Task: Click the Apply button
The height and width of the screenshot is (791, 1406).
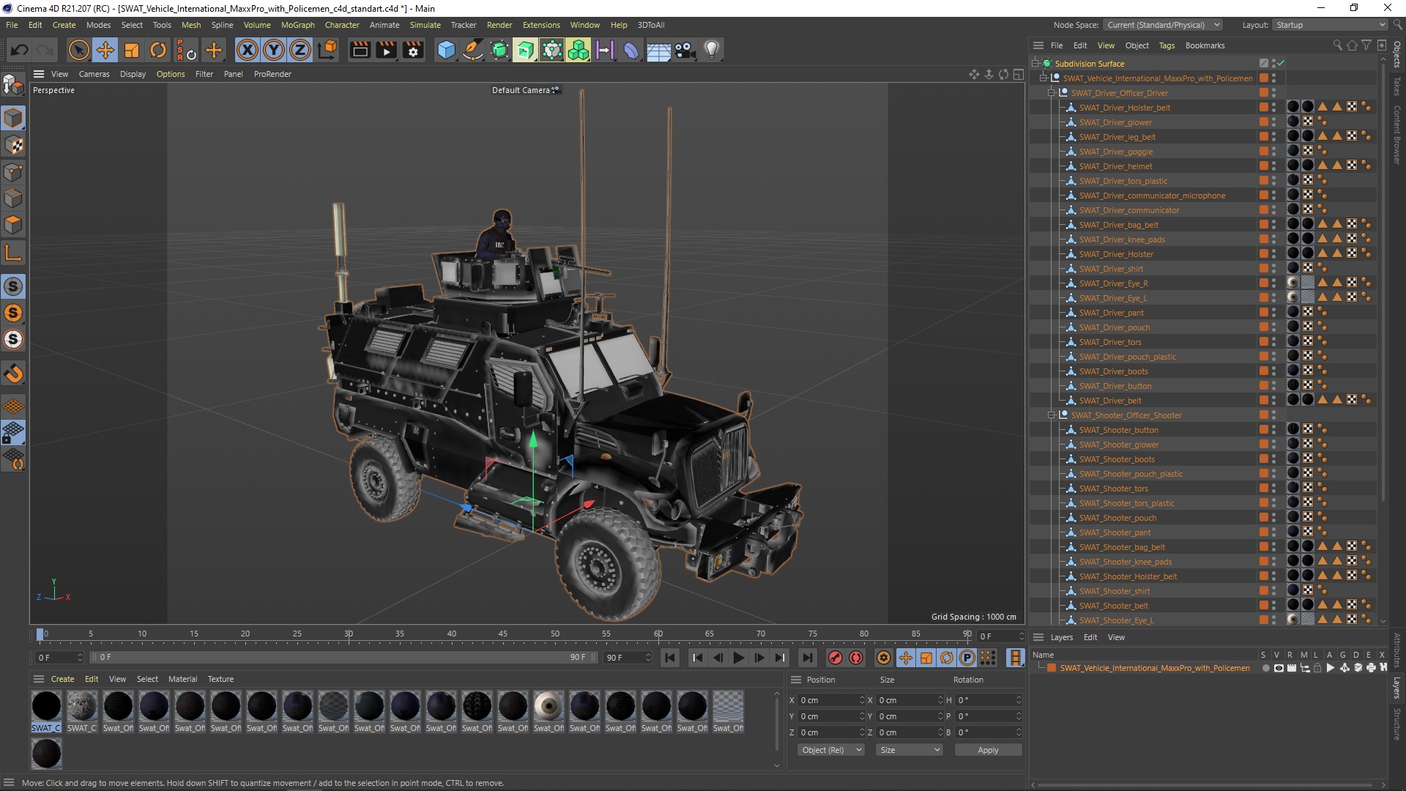Action: point(987,750)
